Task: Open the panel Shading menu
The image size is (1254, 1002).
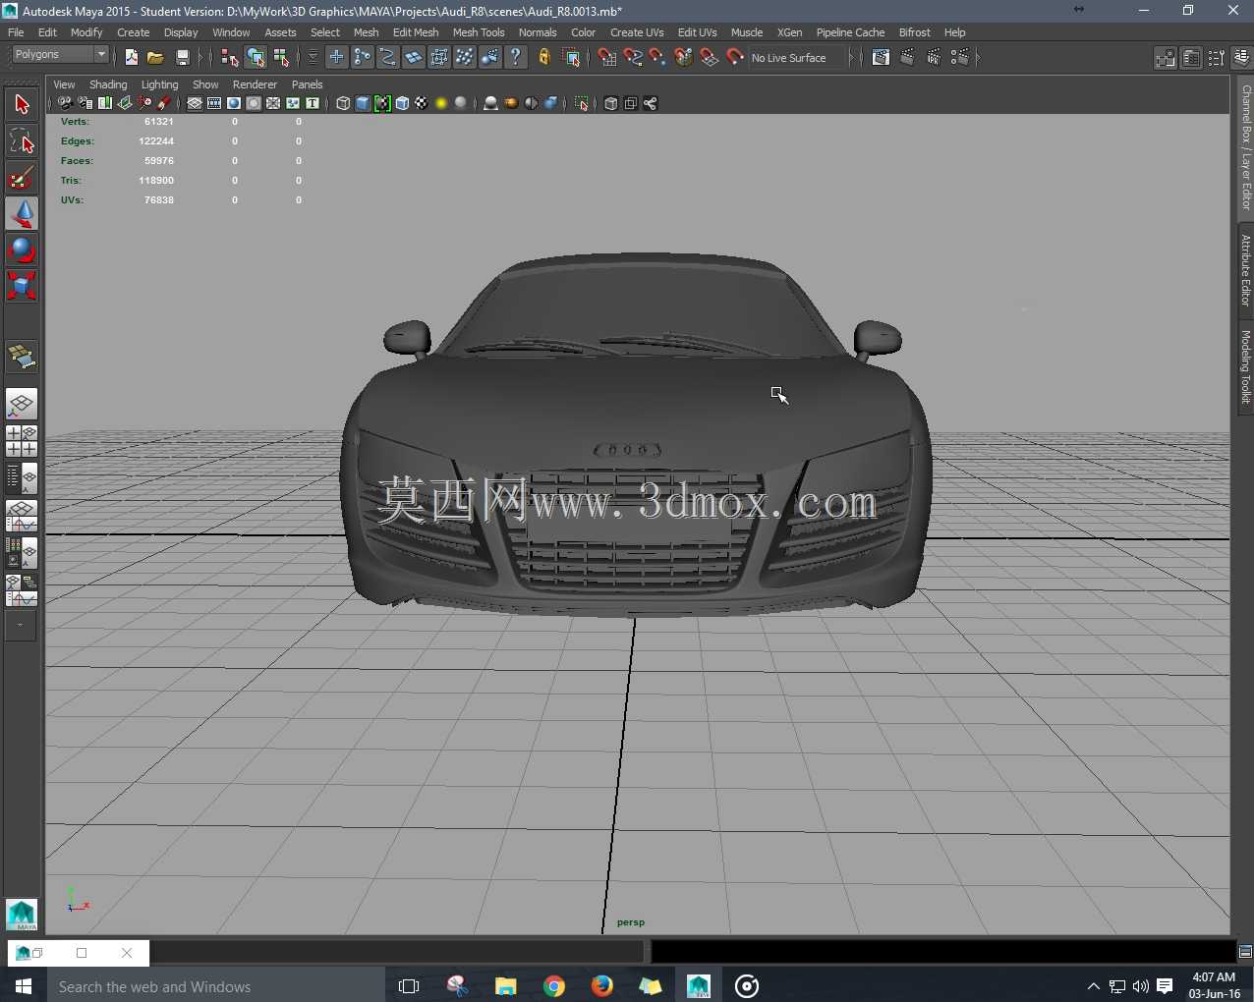Action: point(108,84)
